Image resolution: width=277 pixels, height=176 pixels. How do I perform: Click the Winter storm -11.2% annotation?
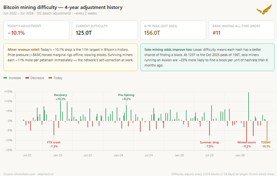246,144
